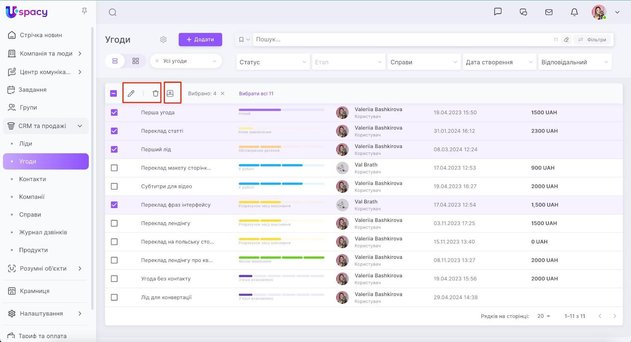The width and height of the screenshot is (631, 342).
Task: Check the Субтитри для відео row checkbox
Action: pos(114,186)
